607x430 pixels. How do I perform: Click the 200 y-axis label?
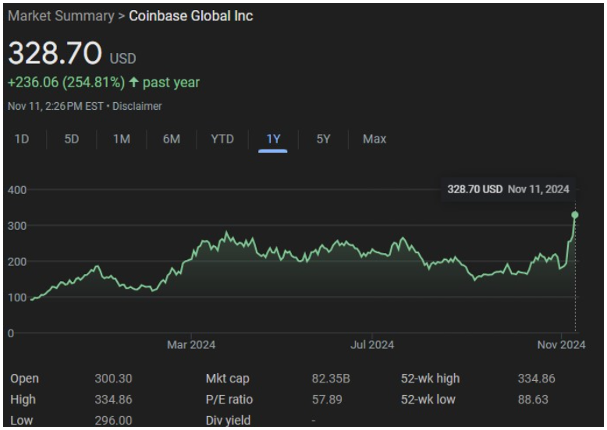pos(17,262)
